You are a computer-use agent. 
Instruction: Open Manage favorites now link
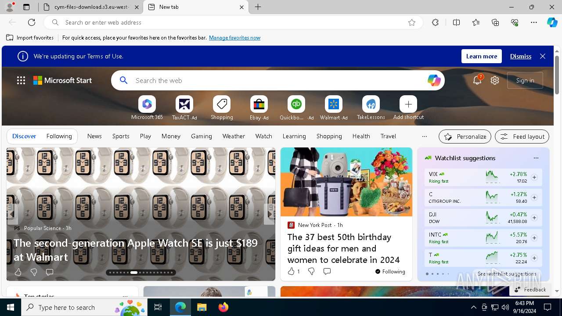coord(234,38)
